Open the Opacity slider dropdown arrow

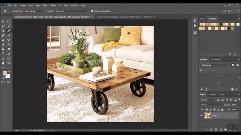239,105
